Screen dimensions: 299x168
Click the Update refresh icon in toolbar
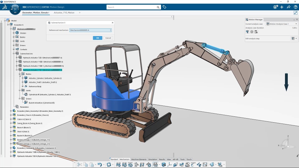tap(109, 165)
